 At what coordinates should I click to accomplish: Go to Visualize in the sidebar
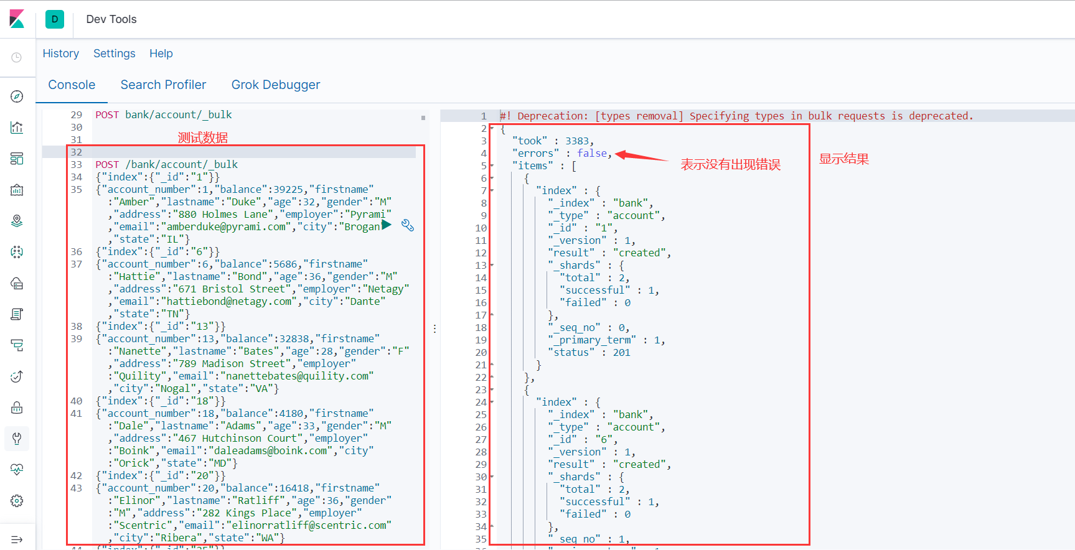(x=17, y=128)
